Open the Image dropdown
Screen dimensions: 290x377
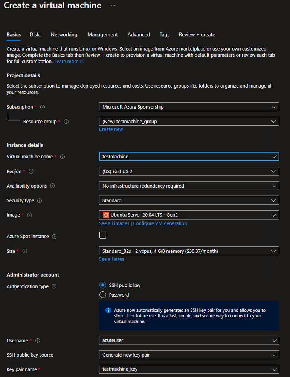(189, 215)
